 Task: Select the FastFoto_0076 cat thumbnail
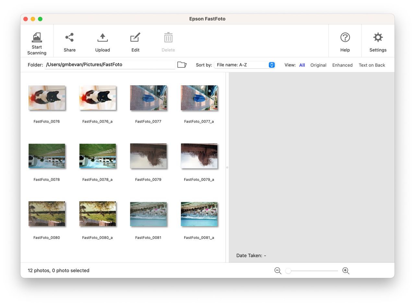tap(47, 98)
